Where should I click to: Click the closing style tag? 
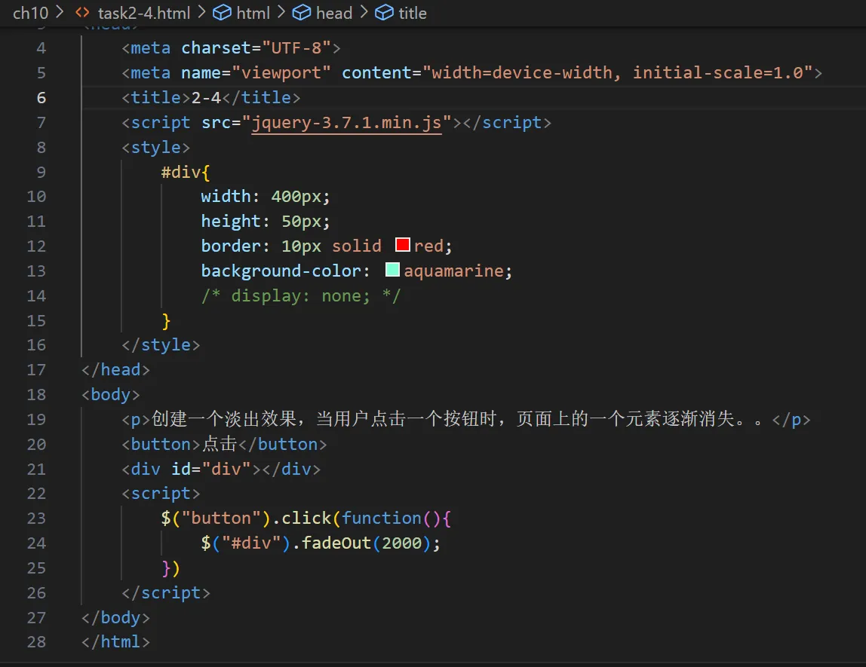coord(161,345)
